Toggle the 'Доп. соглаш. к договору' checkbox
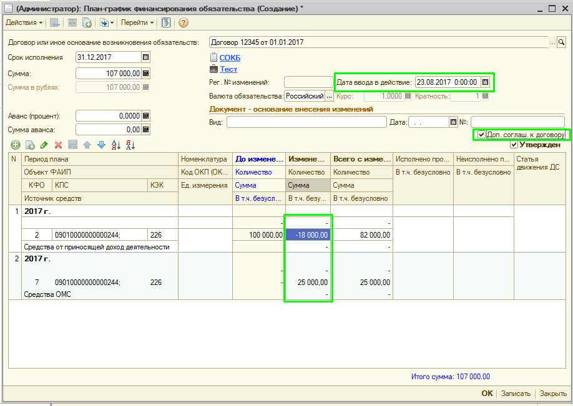This screenshot has width=573, height=406. [x=481, y=135]
